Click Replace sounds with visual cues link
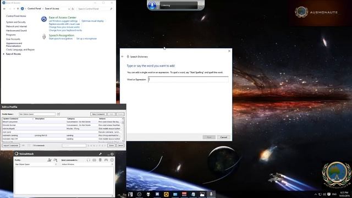 click(x=64, y=24)
